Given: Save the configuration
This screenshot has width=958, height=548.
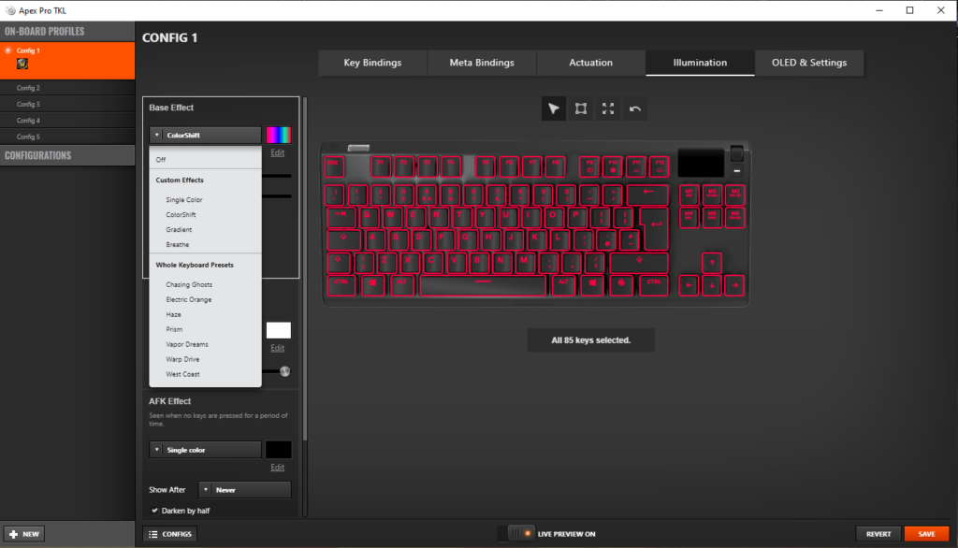Looking at the screenshot, I should pyautogui.click(x=927, y=534).
